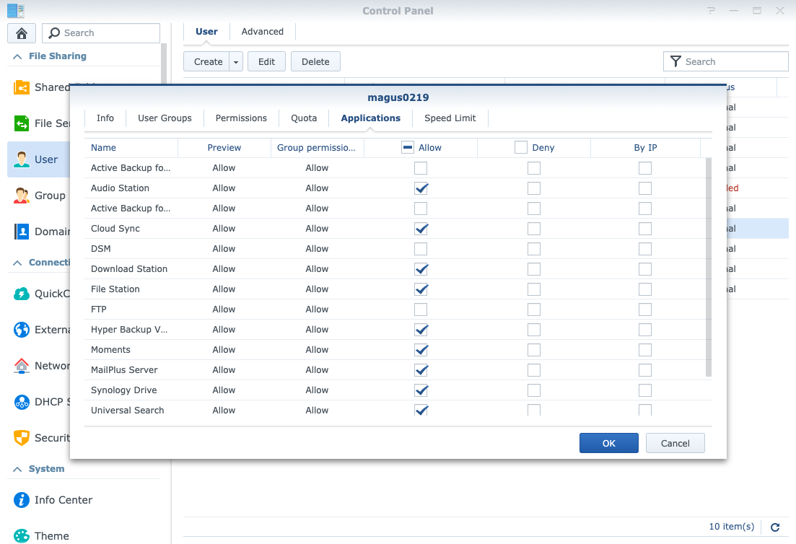Select the Hyper Backup V... row name
The width and height of the screenshot is (796, 544).
[129, 329]
